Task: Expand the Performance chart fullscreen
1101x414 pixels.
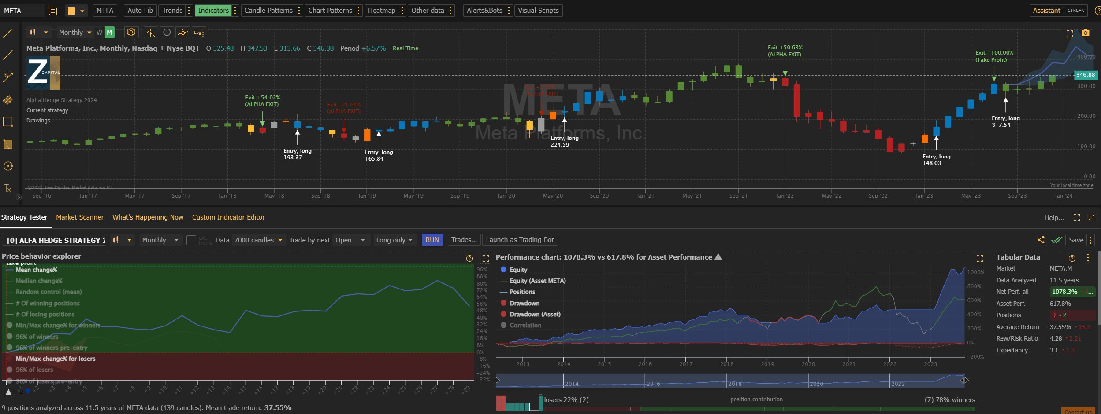Action: [x=980, y=258]
